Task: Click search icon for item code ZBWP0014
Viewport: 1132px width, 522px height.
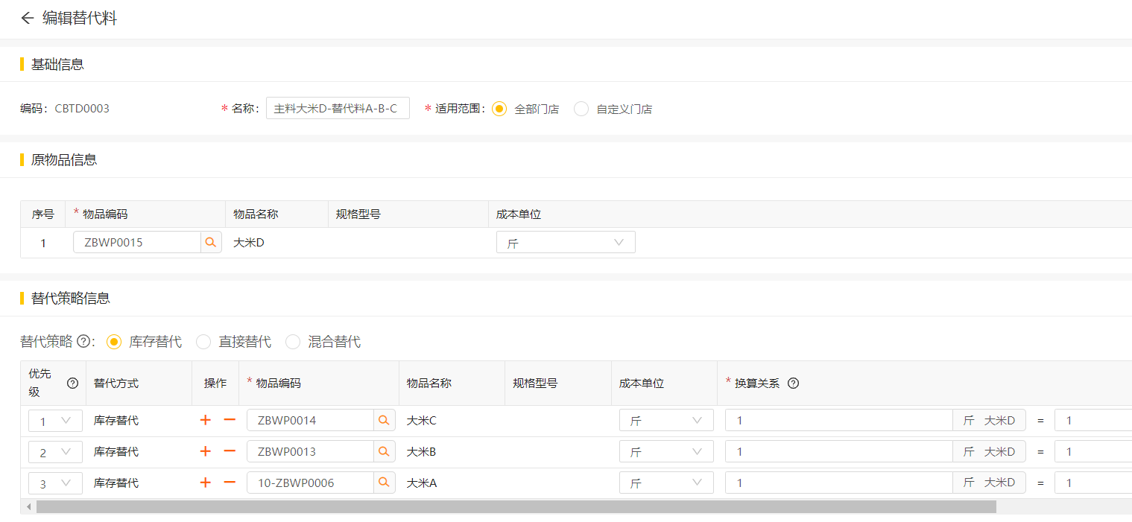Action: tap(384, 421)
